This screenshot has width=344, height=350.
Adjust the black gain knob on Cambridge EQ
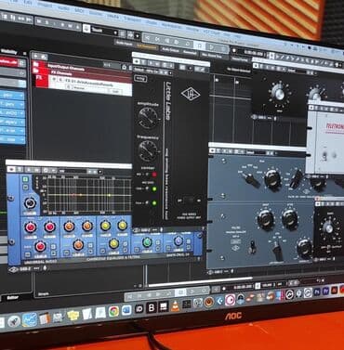click(x=30, y=203)
